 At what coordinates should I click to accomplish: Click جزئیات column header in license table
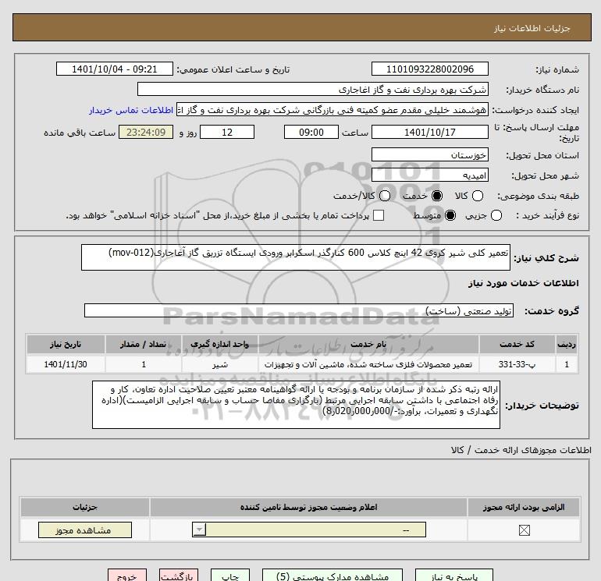[x=85, y=507]
